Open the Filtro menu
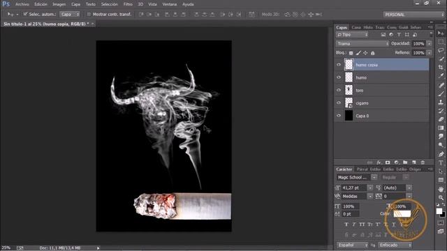447x251 pixels. pyautogui.click(x=128, y=4)
